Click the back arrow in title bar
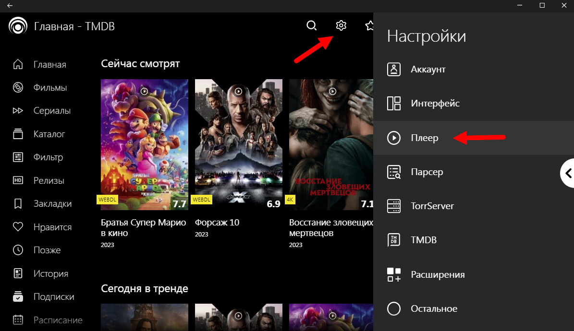Screen dimensions: 574x331 pos(10,5)
